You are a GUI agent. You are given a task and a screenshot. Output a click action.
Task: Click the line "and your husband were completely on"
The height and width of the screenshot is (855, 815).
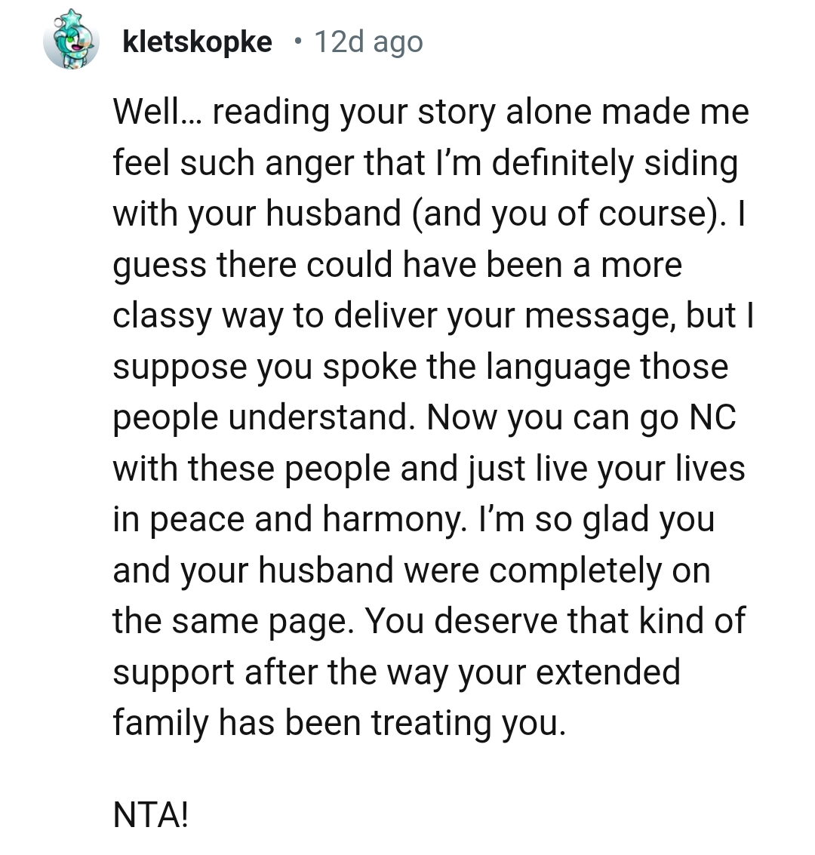click(411, 571)
